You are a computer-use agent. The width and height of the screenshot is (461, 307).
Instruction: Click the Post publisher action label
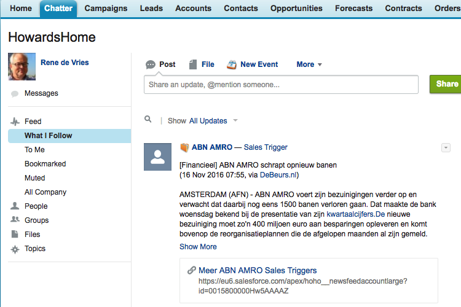[167, 64]
